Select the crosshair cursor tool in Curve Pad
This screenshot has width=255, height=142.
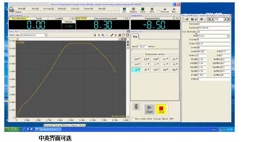(99, 35)
